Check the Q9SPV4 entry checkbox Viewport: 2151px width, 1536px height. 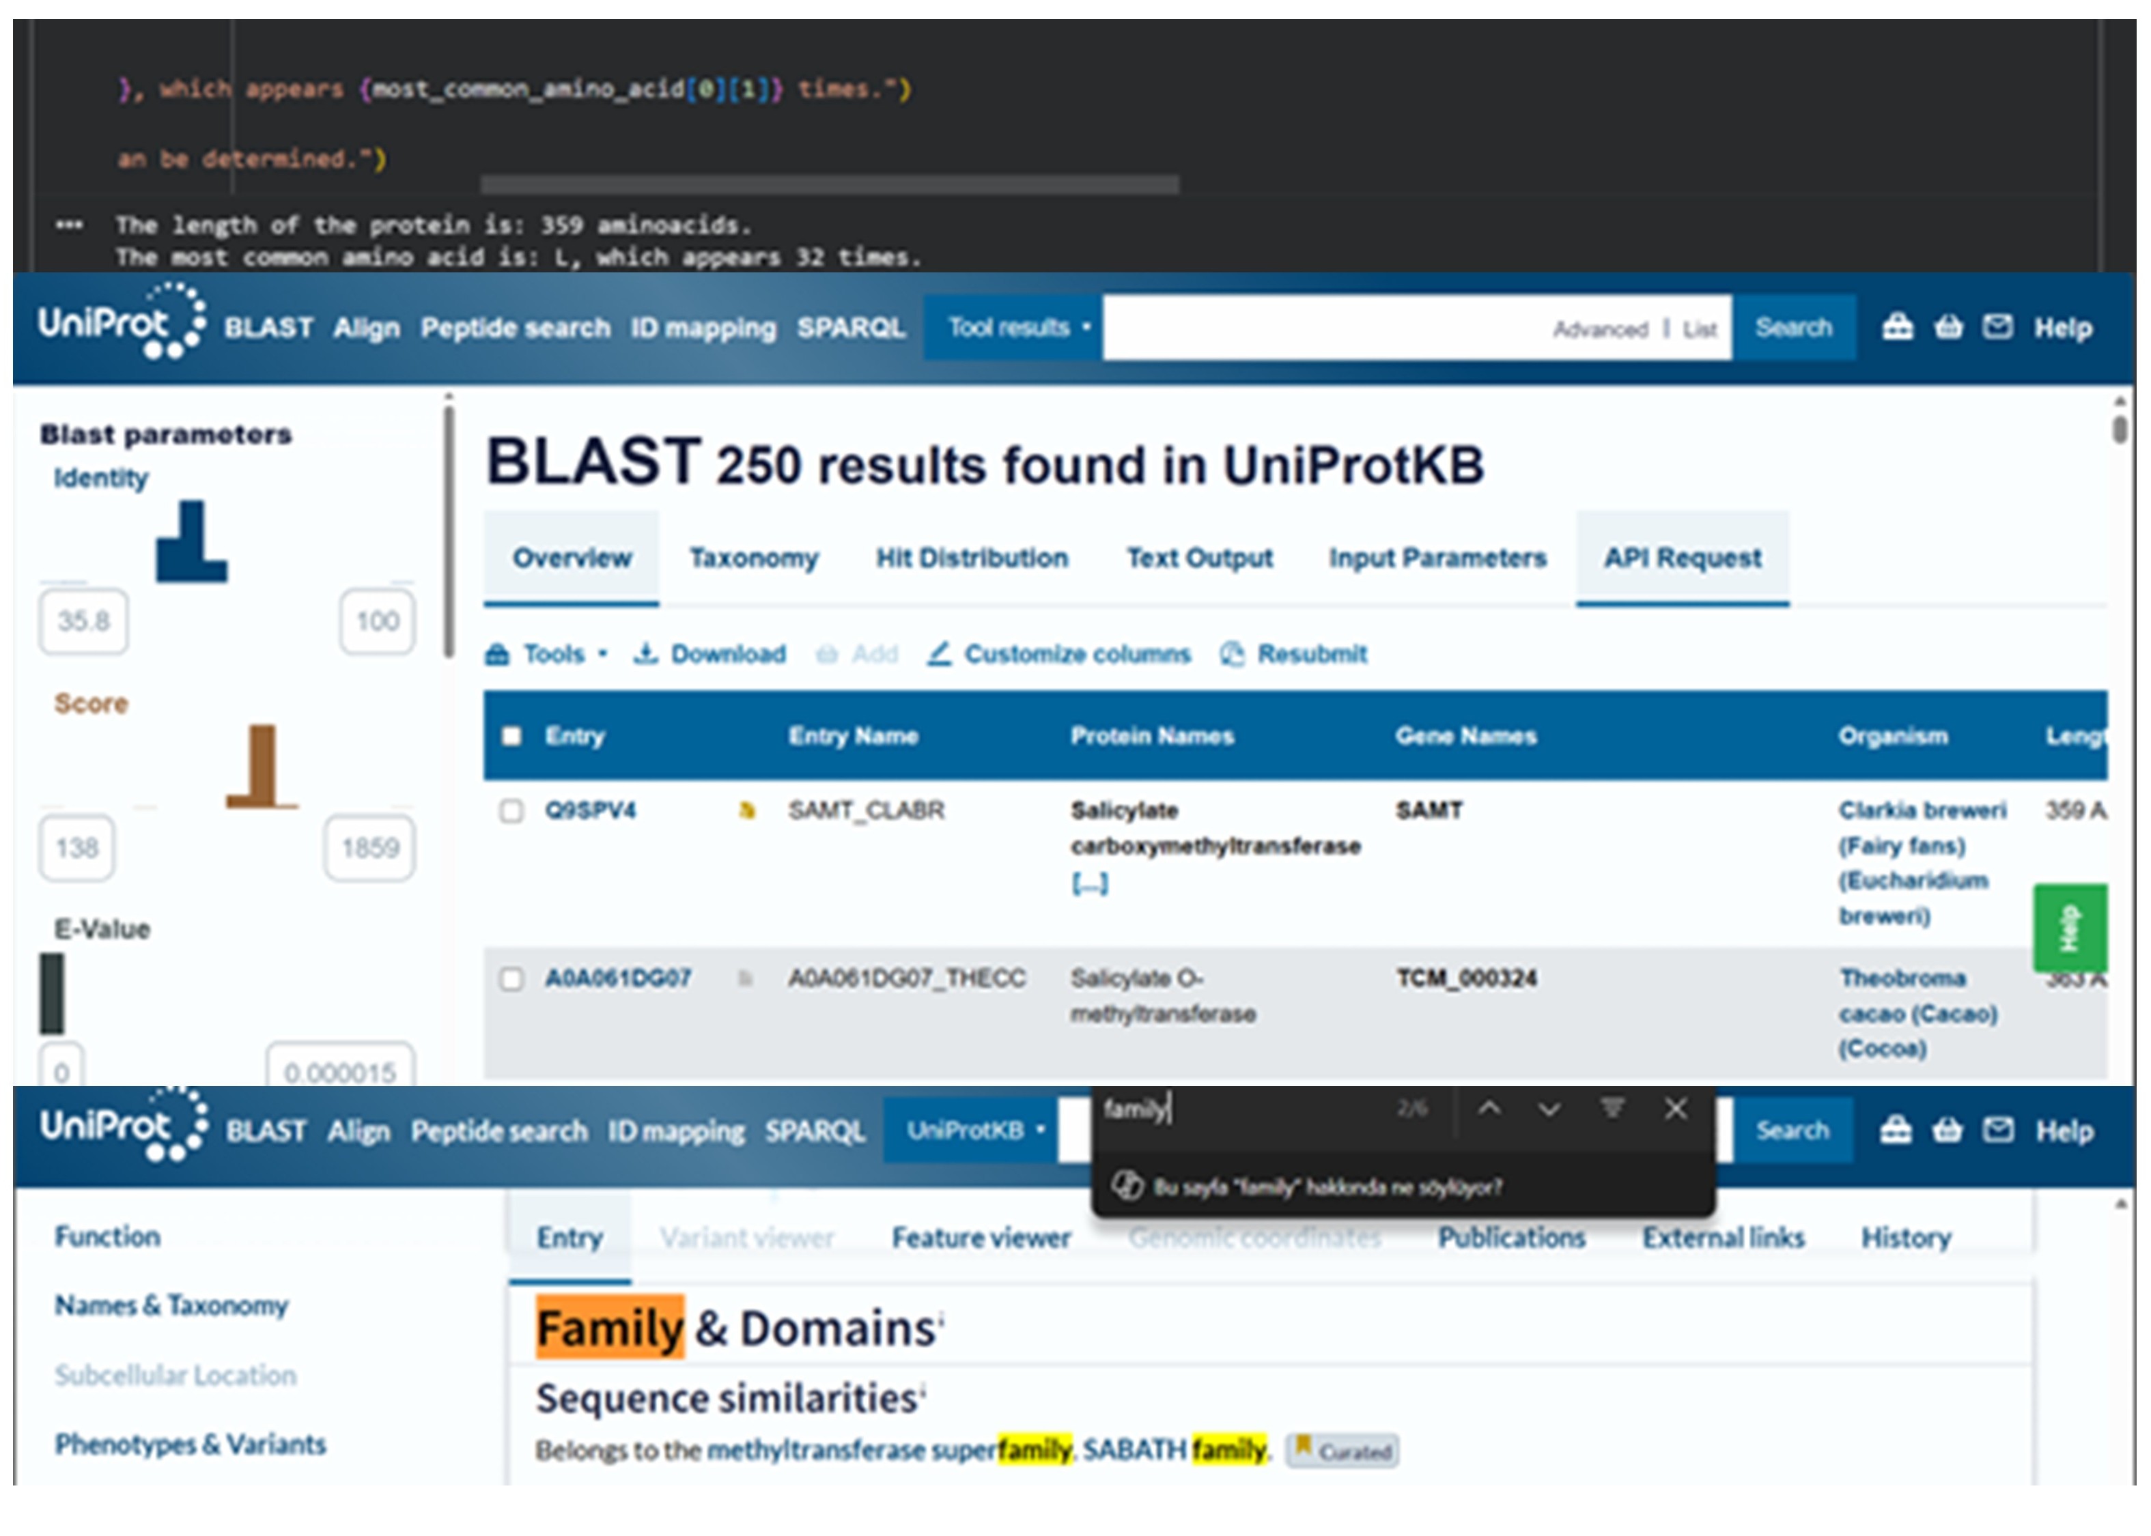(511, 810)
